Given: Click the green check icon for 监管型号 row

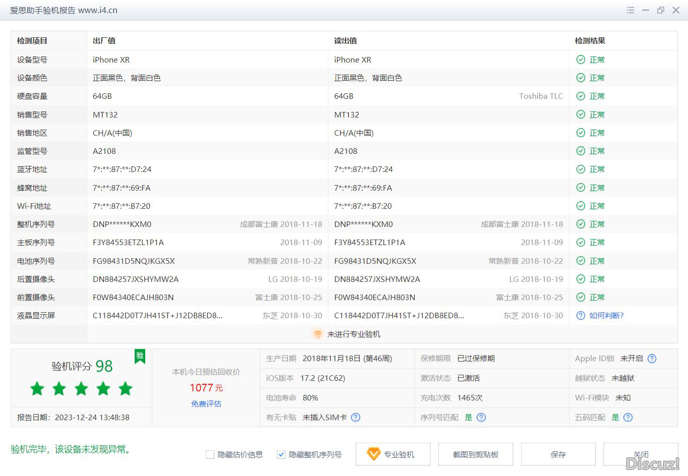Looking at the screenshot, I should coord(581,151).
